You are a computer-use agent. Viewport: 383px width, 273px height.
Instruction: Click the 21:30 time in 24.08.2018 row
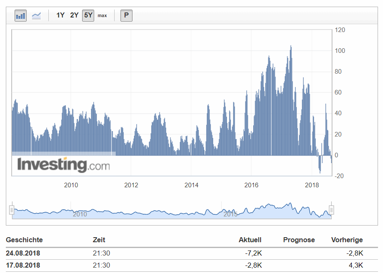pyautogui.click(x=101, y=253)
